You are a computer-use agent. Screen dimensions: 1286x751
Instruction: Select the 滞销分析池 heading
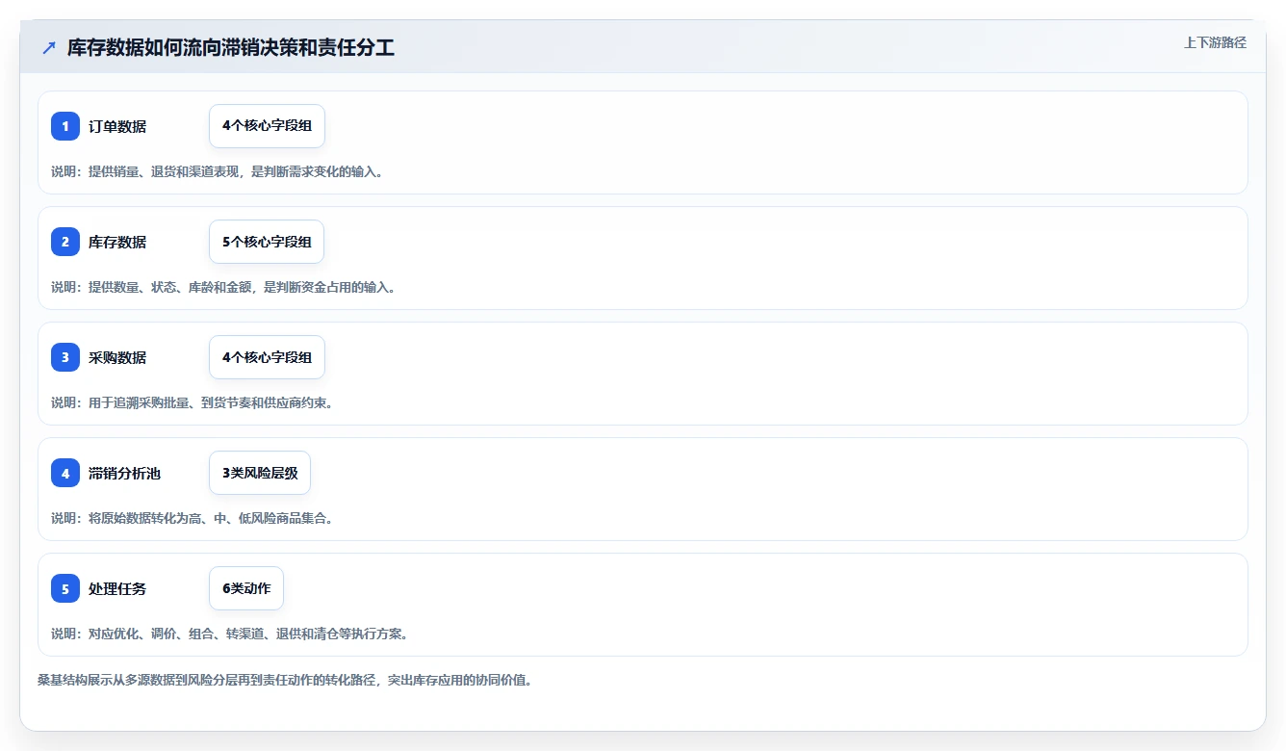[x=124, y=473]
